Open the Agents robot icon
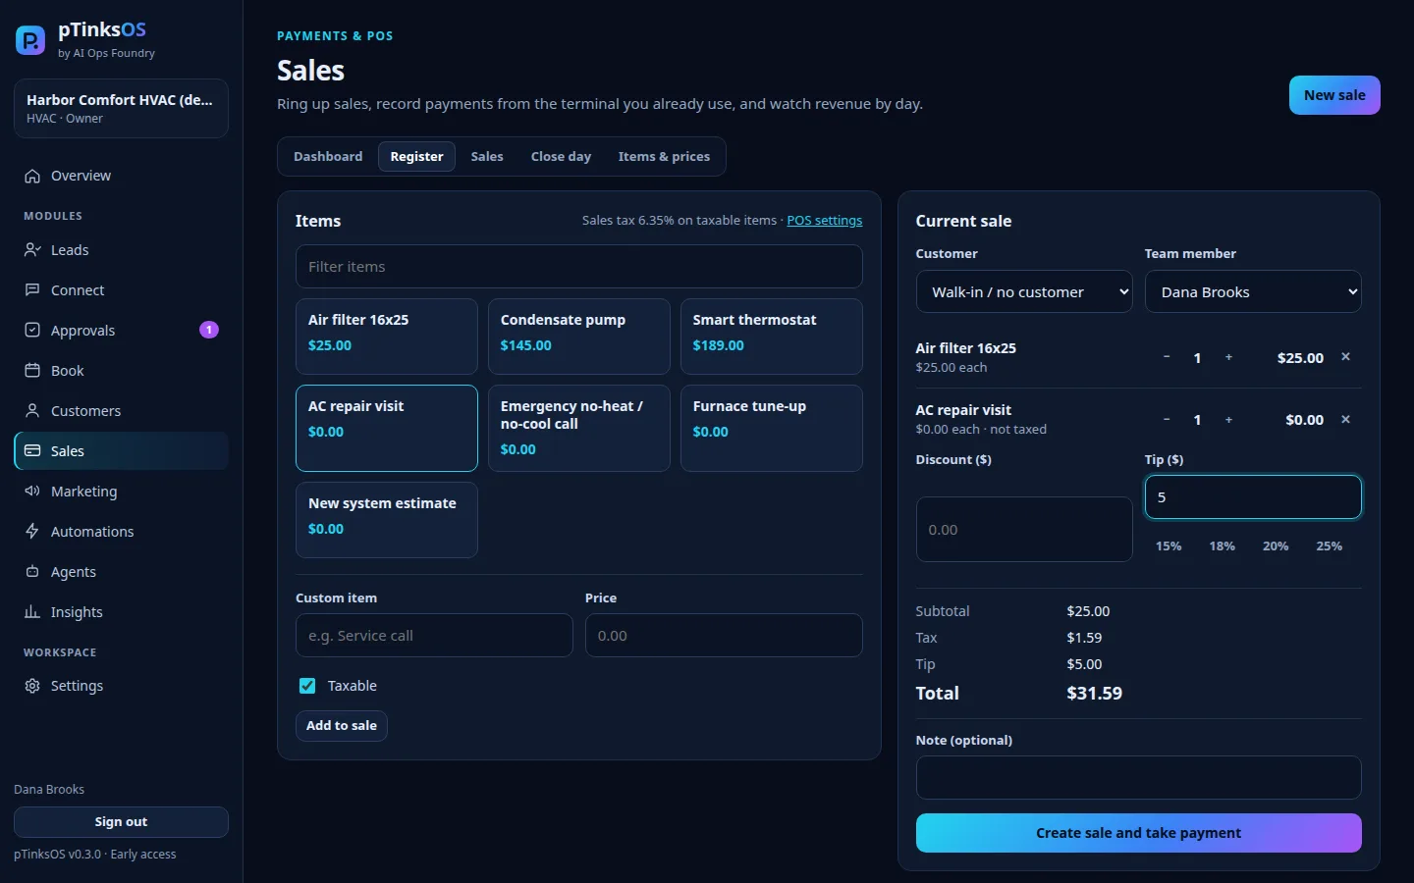This screenshot has width=1414, height=883. tap(32, 572)
